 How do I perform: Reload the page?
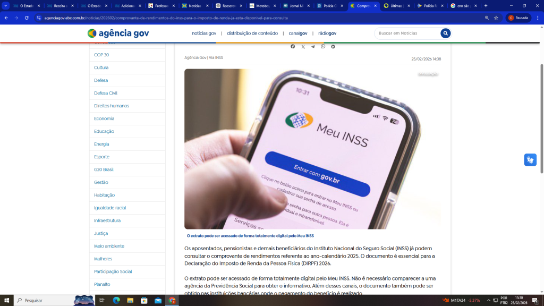point(27,18)
